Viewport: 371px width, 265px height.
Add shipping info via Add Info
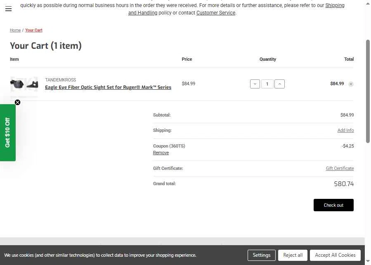(345, 130)
